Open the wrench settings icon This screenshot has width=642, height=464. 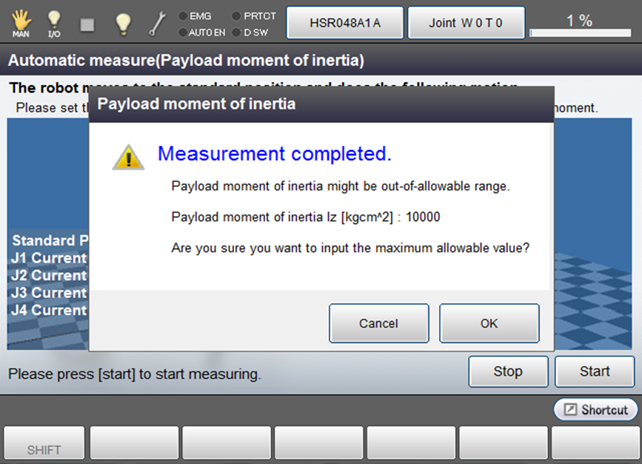(x=158, y=24)
